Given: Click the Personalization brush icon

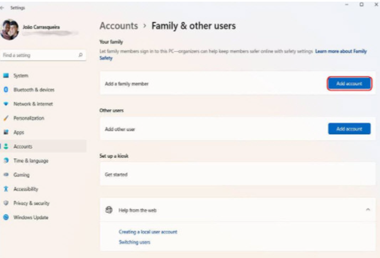Looking at the screenshot, I should coord(6,118).
